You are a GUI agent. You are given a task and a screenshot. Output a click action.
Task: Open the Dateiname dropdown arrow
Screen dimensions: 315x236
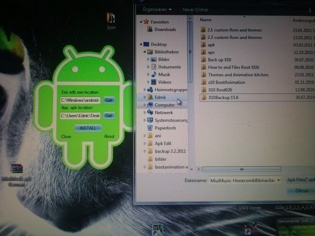[279, 180]
